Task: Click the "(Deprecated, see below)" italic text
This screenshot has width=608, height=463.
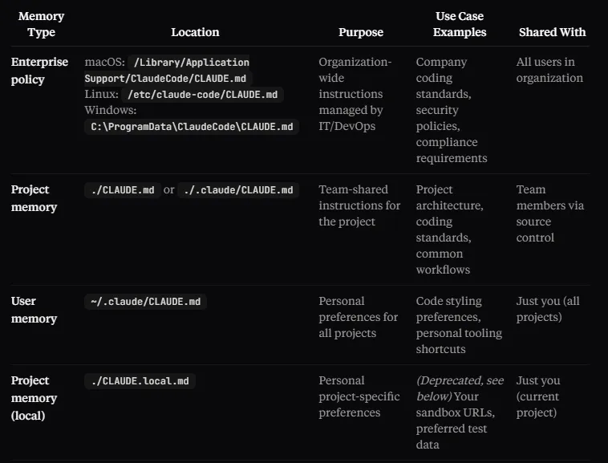Action: (460, 388)
